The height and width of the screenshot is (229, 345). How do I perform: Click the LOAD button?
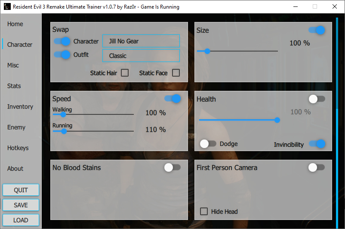pyautogui.click(x=21, y=220)
